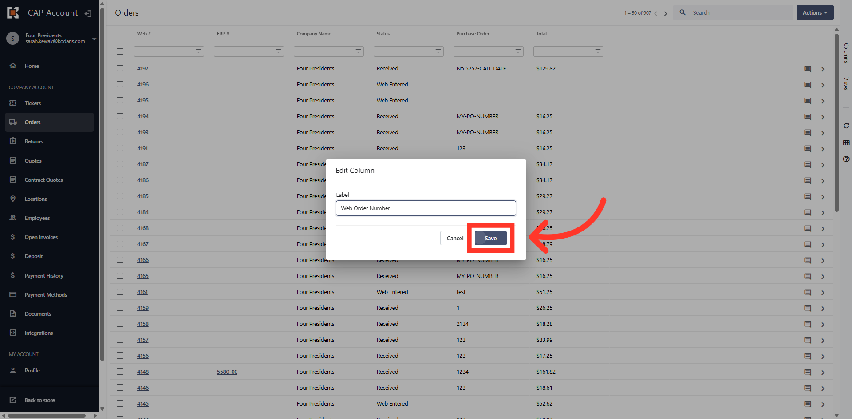This screenshot has width=852, height=419.
Task: Open order link 4157
Action: click(143, 340)
